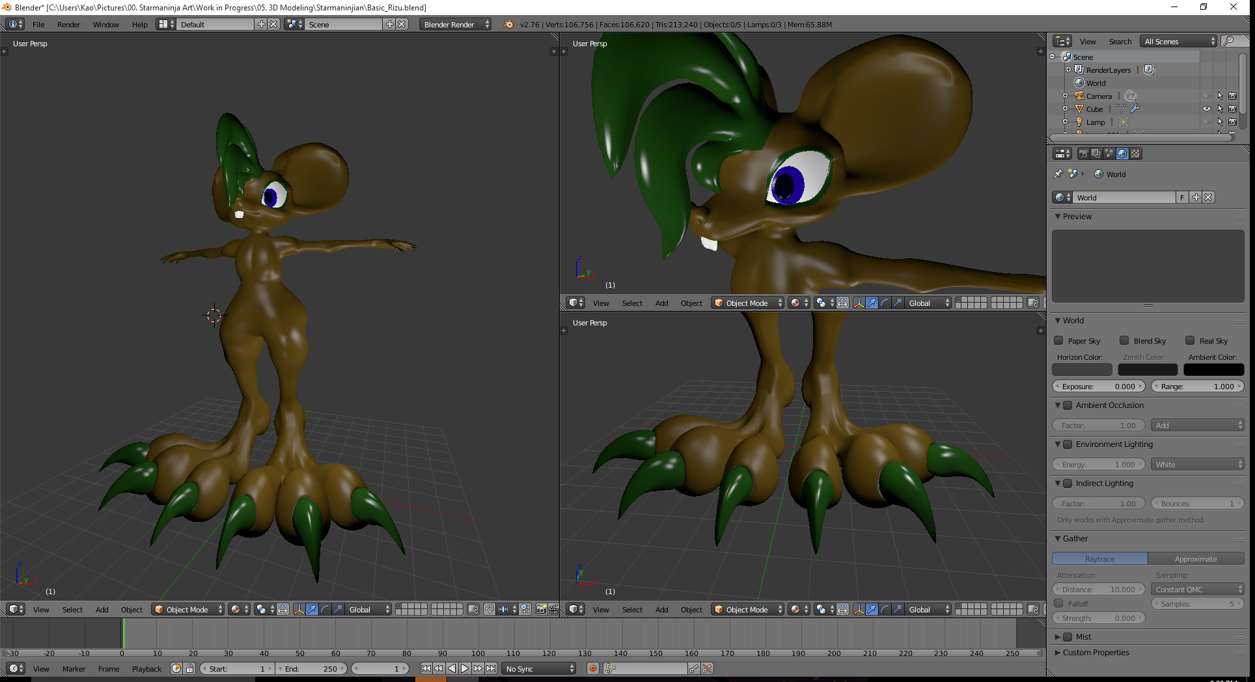Click the Cube's wrench modifier icon in outliner
Image resolution: width=1255 pixels, height=682 pixels.
click(1135, 109)
